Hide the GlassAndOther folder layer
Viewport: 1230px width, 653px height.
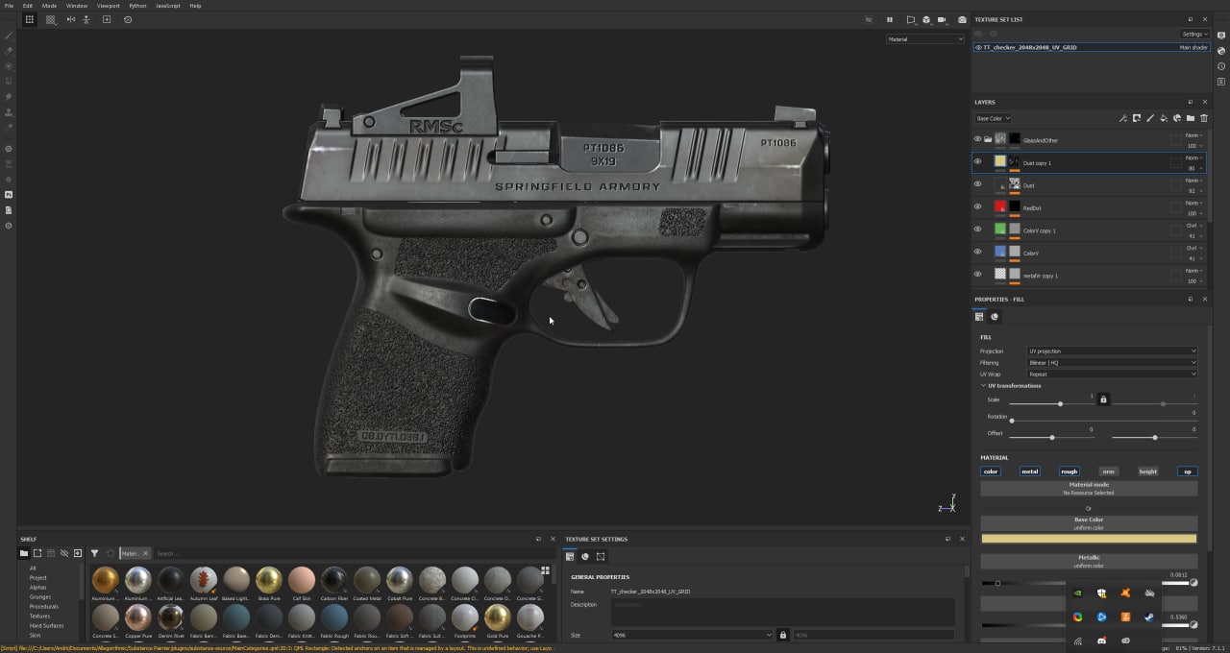coord(977,139)
